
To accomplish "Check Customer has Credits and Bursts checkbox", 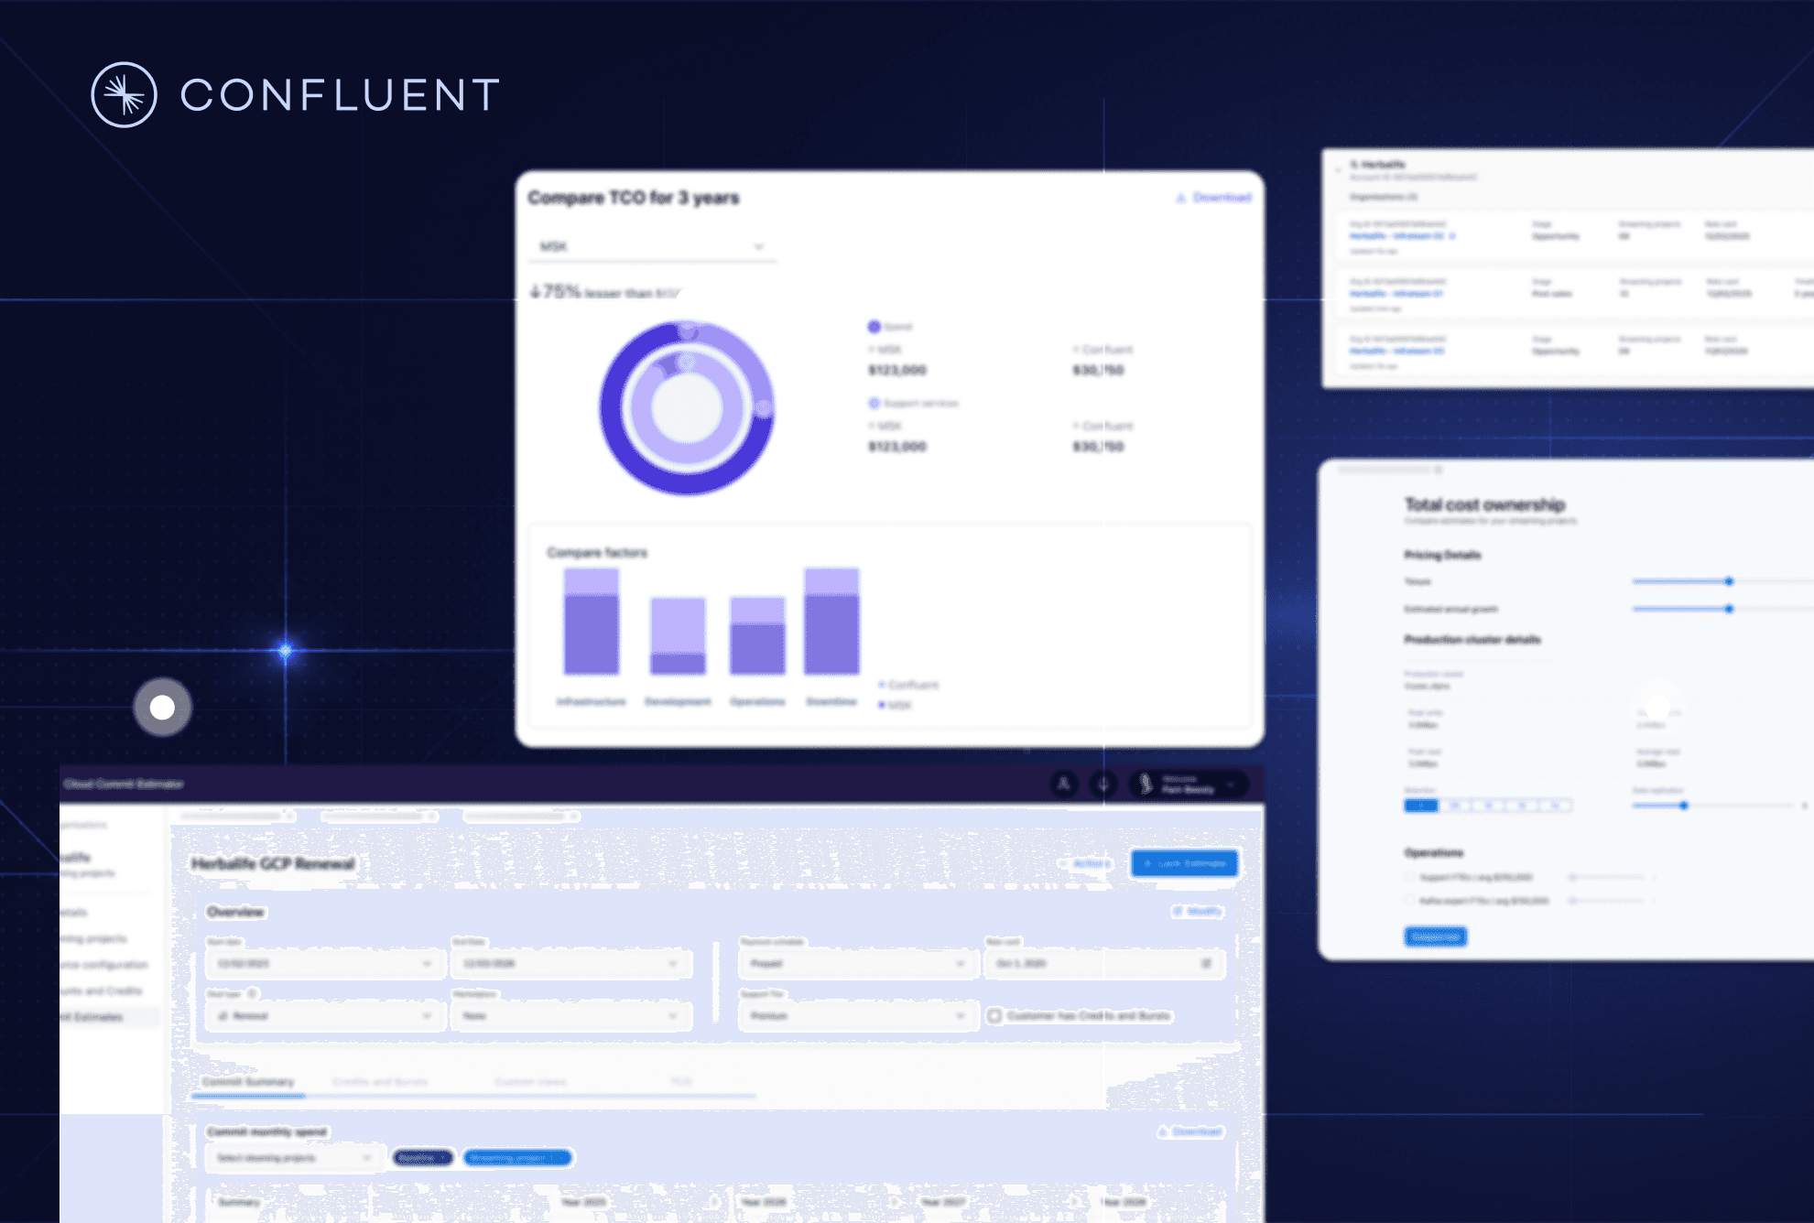I will click(x=994, y=1016).
